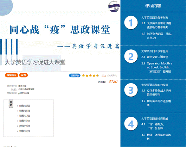The height and width of the screenshot is (147, 186).
Task: Open 课程评价 in the directory list
Action: tap(25, 121)
